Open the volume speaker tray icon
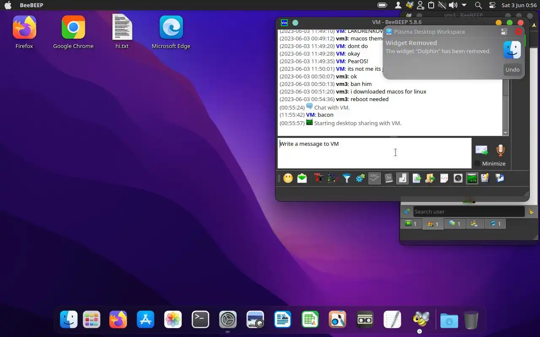The image size is (540, 337). [x=453, y=5]
